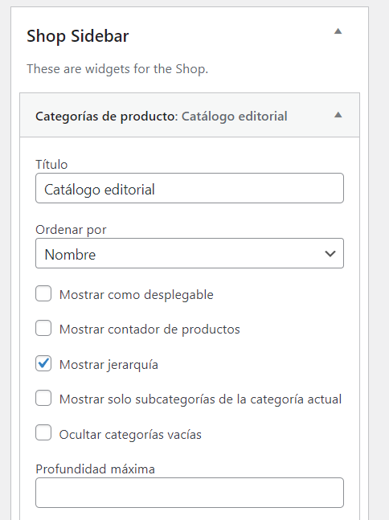Enable the Mostrar como desplegable checkbox
This screenshot has height=520, width=389.
point(43,293)
